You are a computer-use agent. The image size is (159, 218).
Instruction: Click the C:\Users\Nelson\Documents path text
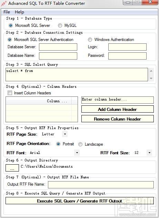pos(47,166)
